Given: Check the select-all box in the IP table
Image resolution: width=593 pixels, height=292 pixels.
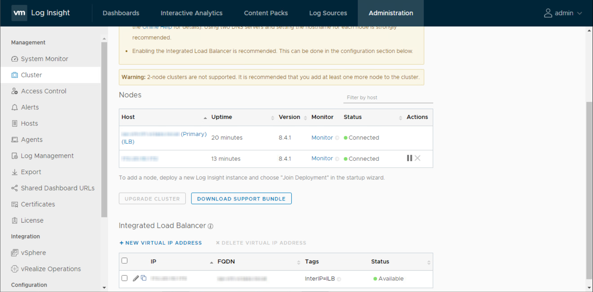Looking at the screenshot, I should [124, 260].
